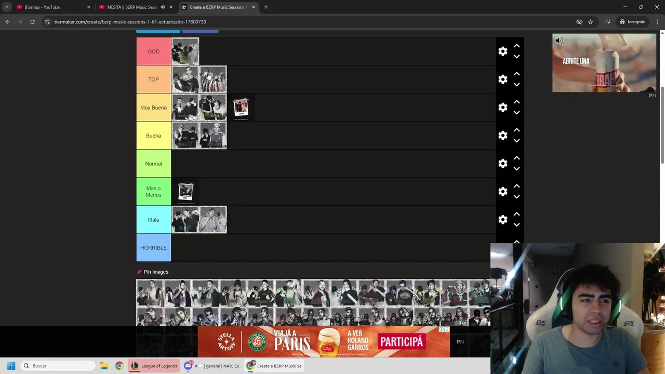The height and width of the screenshot is (374, 665).
Task: Move Mas o Menos tier row up
Action: [516, 186]
